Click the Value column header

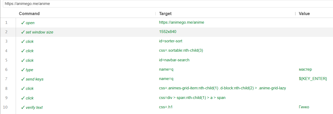pyautogui.click(x=304, y=14)
